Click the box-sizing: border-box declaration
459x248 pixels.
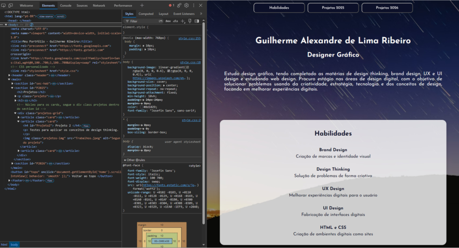click(147, 132)
